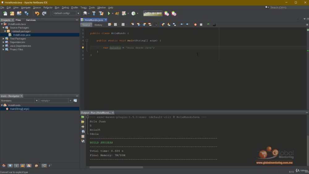Expand the Project Files node
Image resolution: width=309 pixels, height=174 pixels.
(3, 49)
